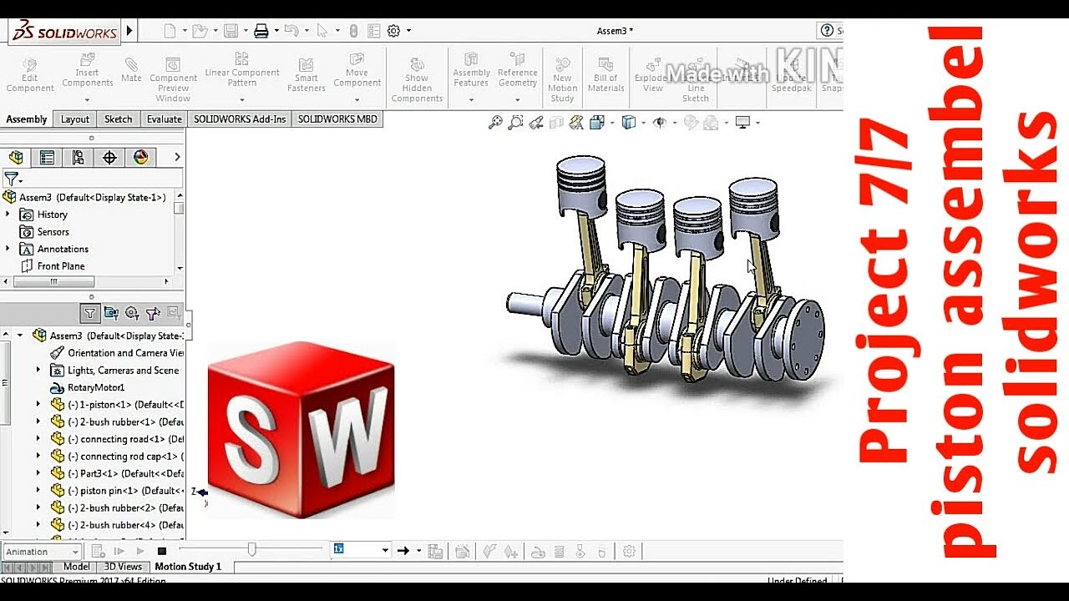Open the FeatureManager Design Tree tab icon
Screen dimensions: 1069x601
pyautogui.click(x=15, y=157)
